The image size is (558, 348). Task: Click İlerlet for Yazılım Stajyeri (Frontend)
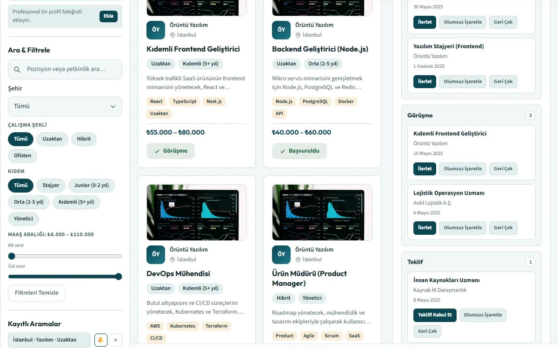[x=425, y=82]
